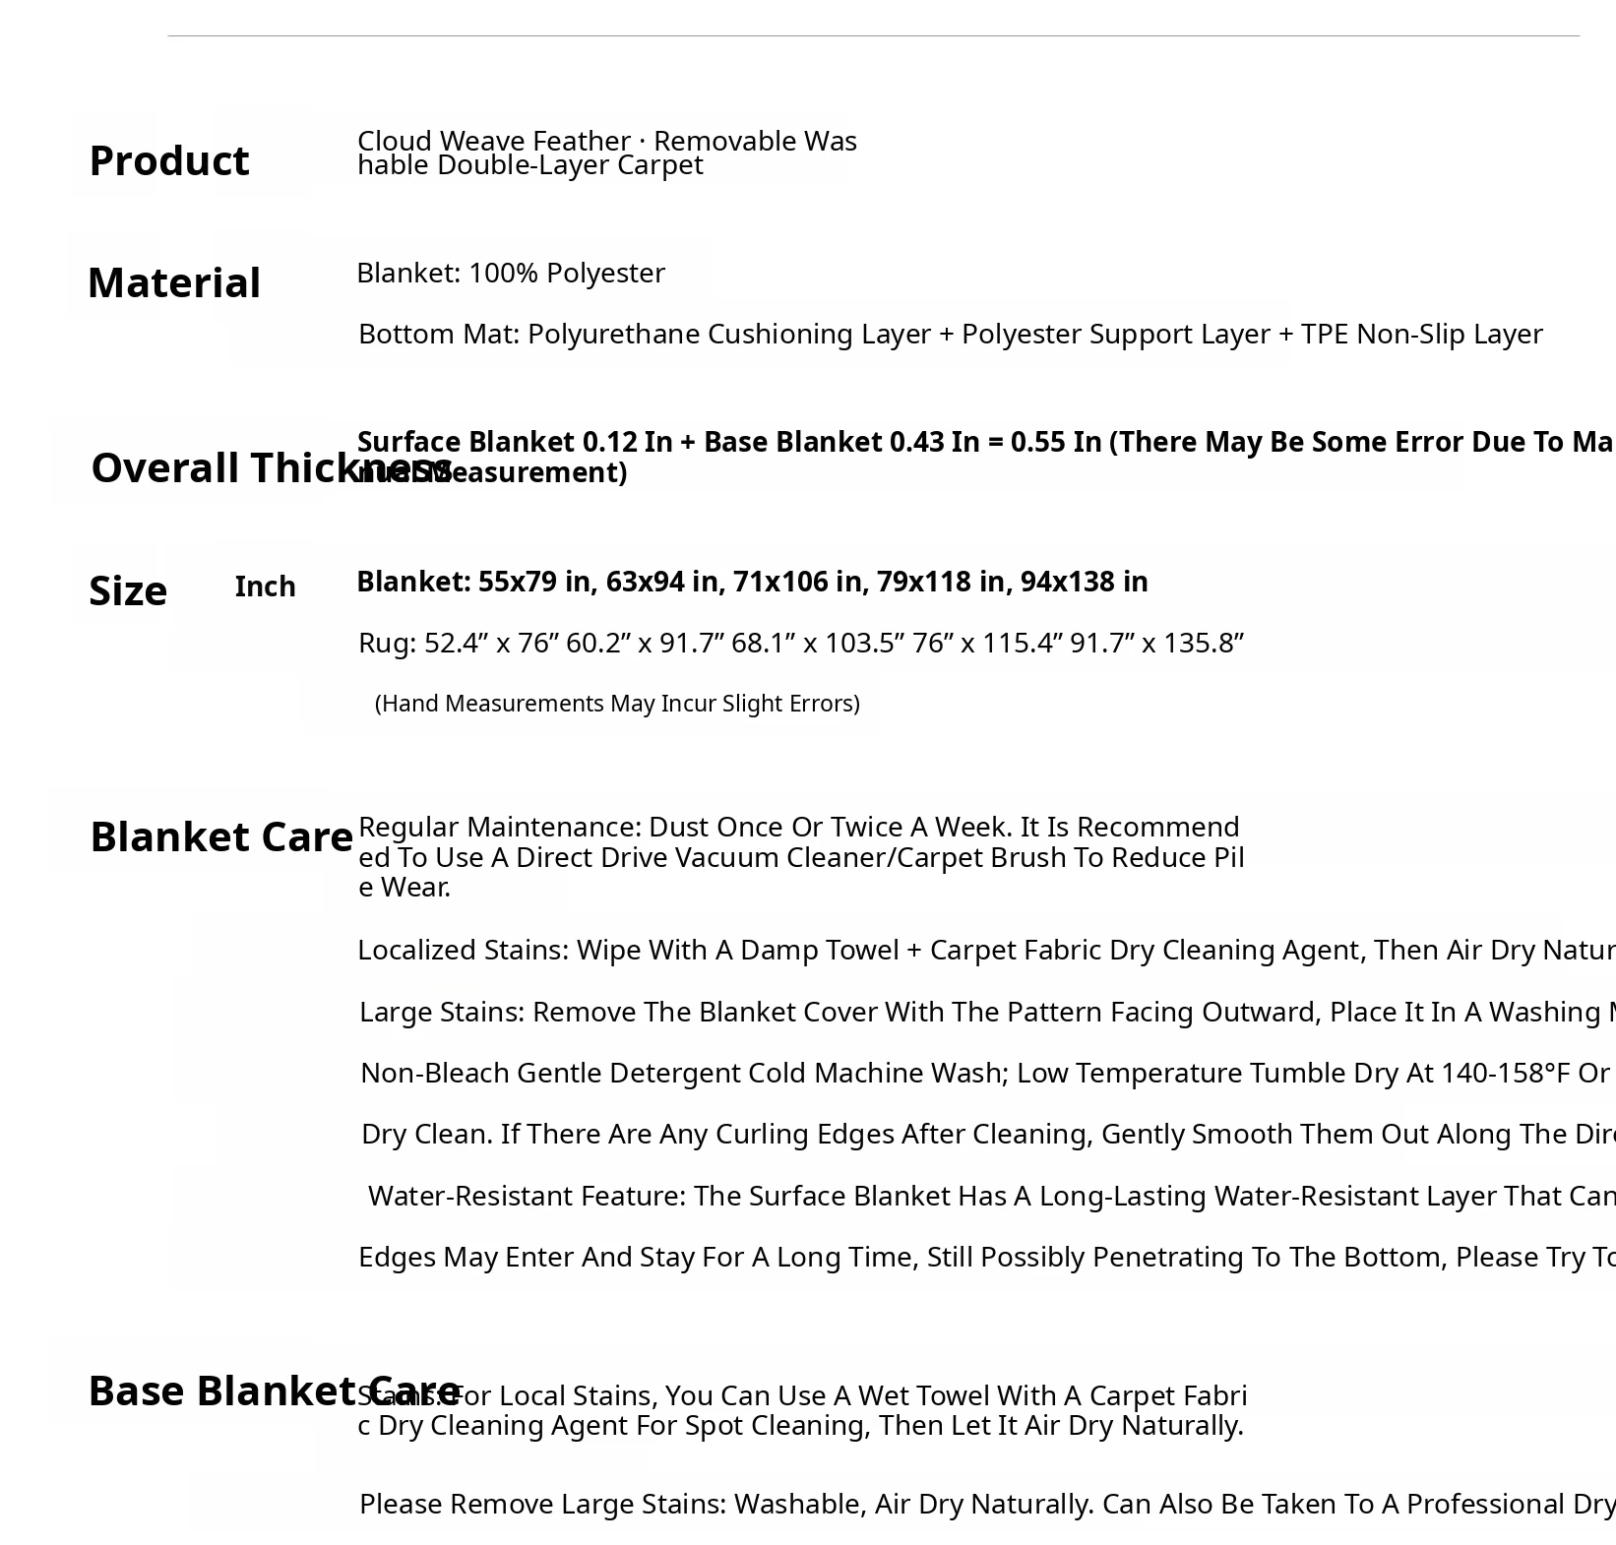Click the Product heading
This screenshot has height=1545, width=1616.
click(x=168, y=161)
